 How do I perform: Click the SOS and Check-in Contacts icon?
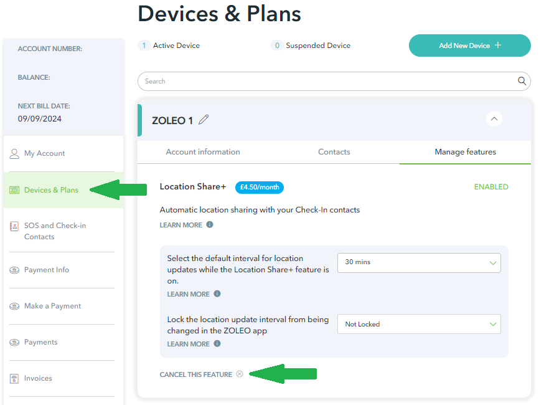(14, 226)
